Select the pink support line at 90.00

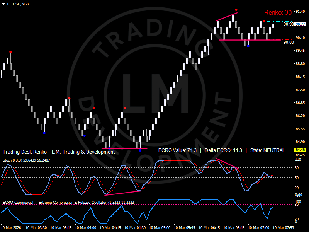(250, 40)
